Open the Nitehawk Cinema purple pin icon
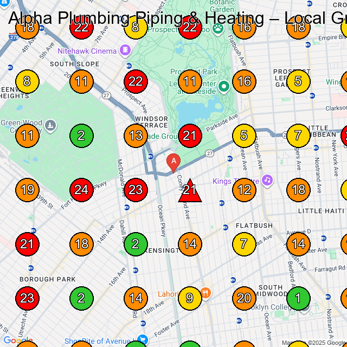This screenshot has height=347, width=347. 125,50
